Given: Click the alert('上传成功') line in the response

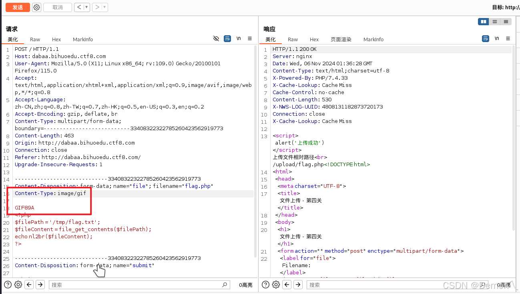Looking at the screenshot, I should click(x=299, y=143).
